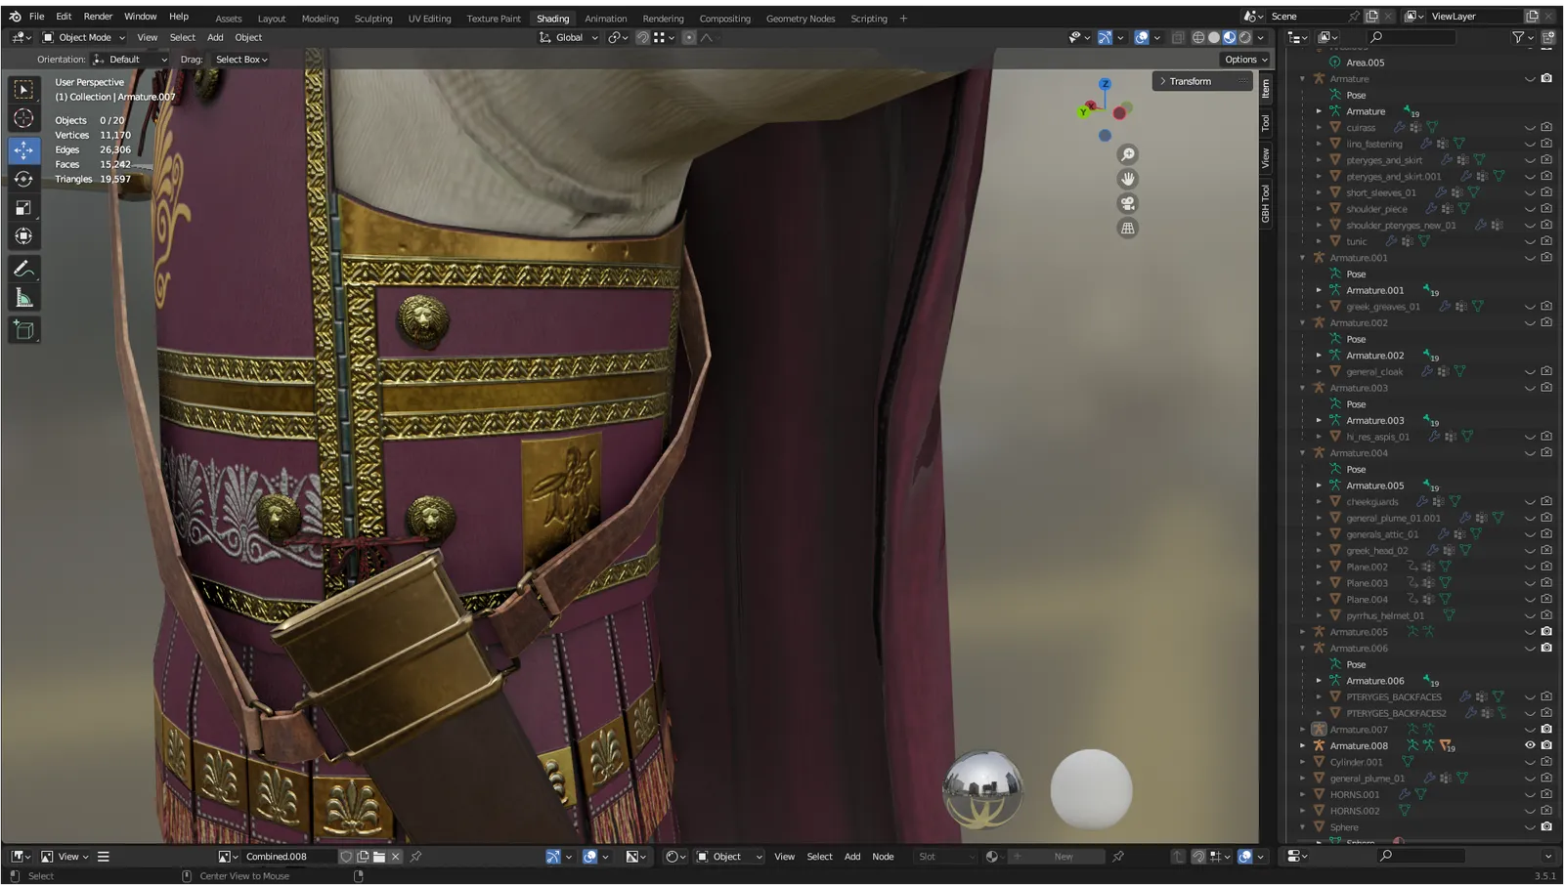Toggle visibility eye for Armature.008
1564x885 pixels.
(x=1530, y=745)
